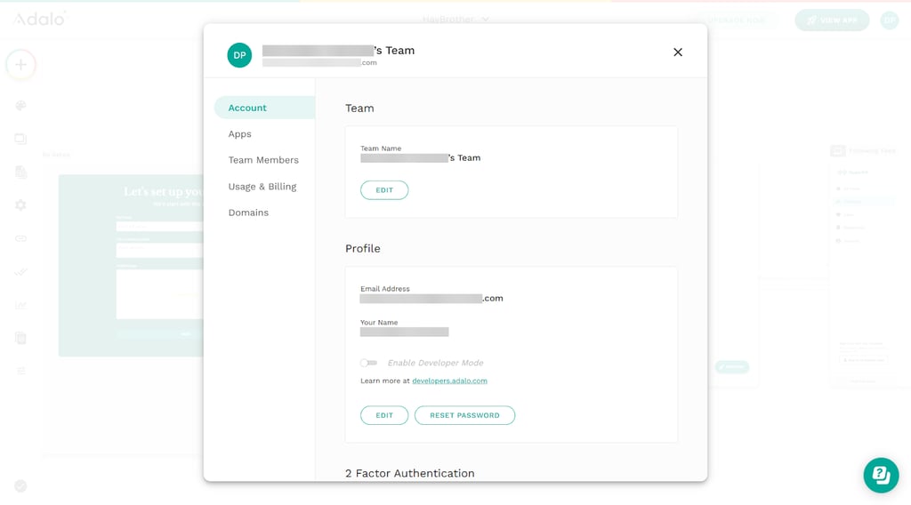Click the View App button
Screen dimensions: 911x505
(832, 20)
